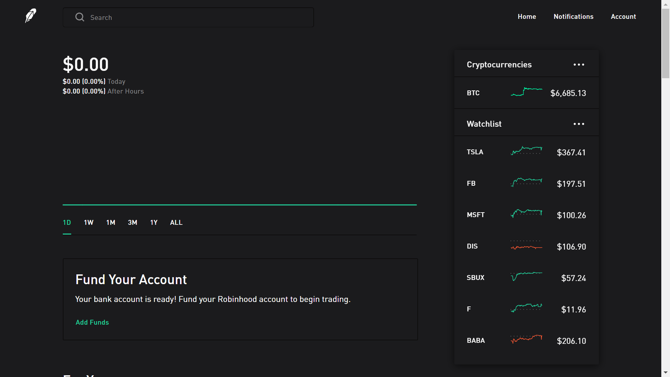
Task: Focus the Search input field
Action: (188, 17)
